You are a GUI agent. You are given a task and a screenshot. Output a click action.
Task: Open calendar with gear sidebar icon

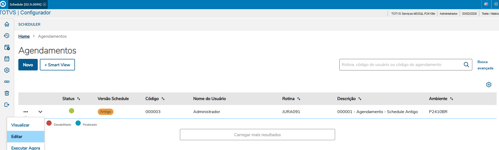tap(7, 47)
